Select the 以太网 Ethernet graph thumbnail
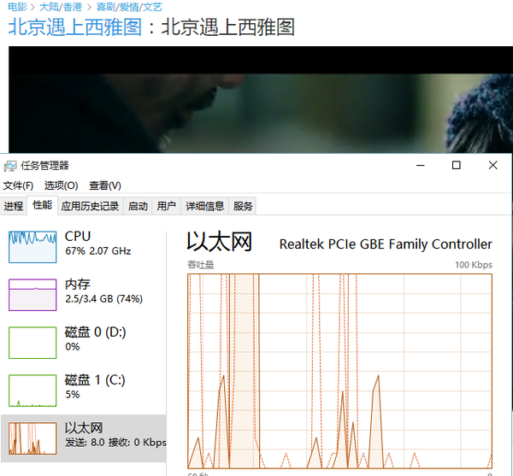Viewport: 513px width, 476px height. (32, 438)
